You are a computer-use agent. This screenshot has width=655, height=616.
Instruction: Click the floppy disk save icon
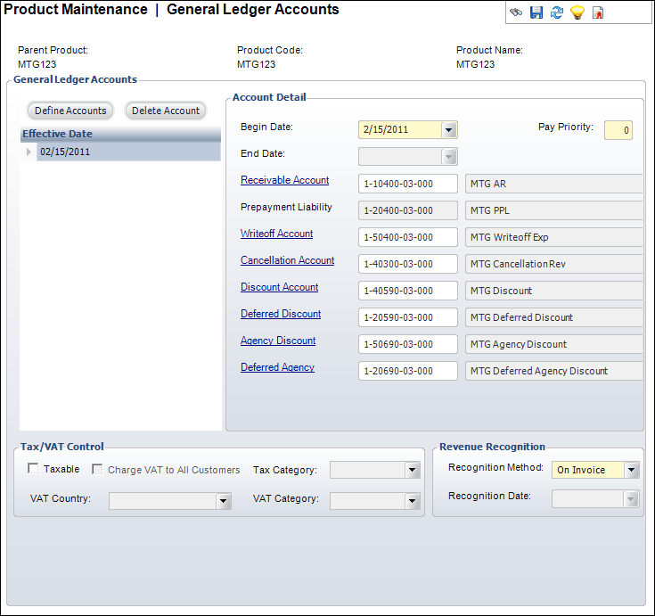pos(536,12)
